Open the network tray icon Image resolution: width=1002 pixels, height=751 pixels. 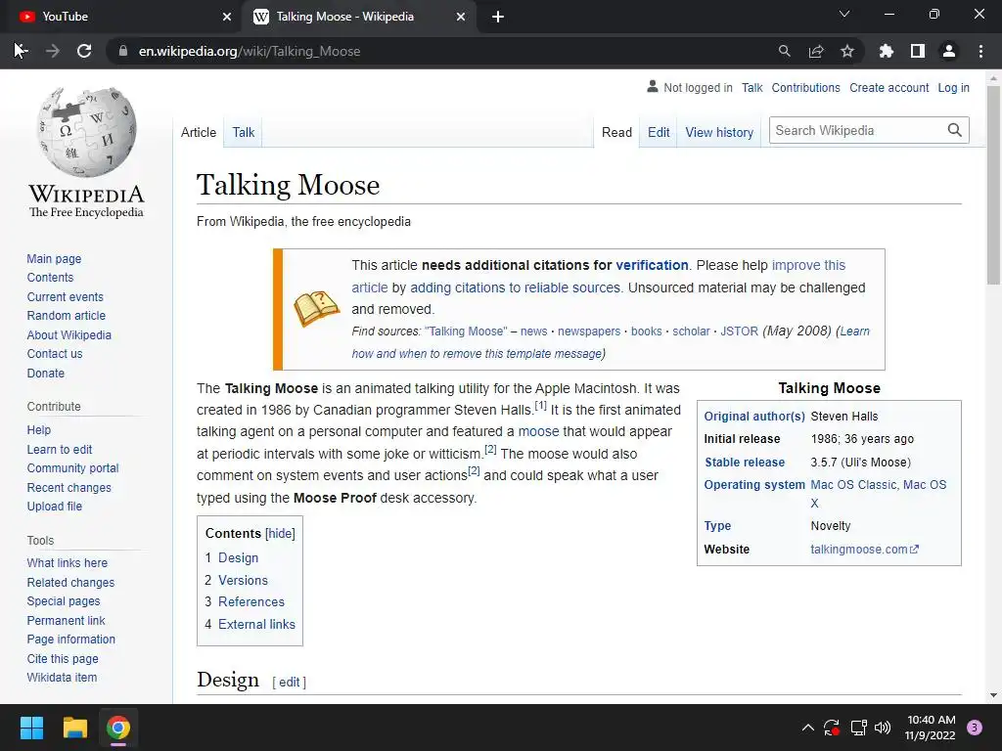click(858, 728)
